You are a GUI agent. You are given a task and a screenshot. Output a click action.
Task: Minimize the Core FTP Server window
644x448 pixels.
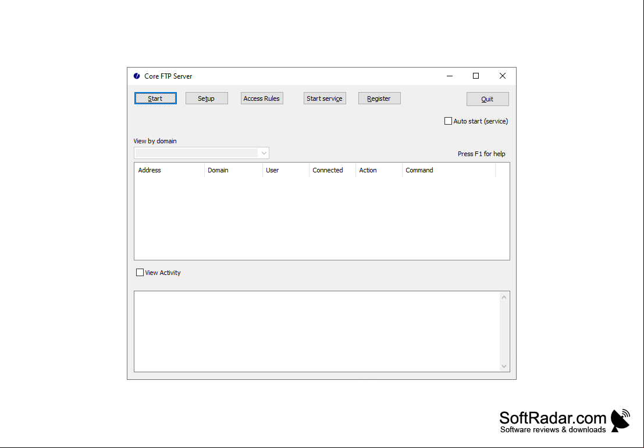[450, 76]
